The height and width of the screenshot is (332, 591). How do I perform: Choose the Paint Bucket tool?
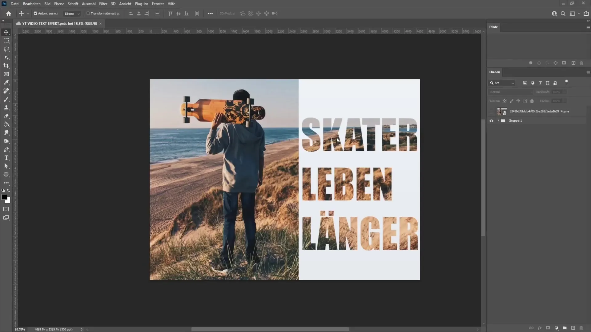(6, 124)
